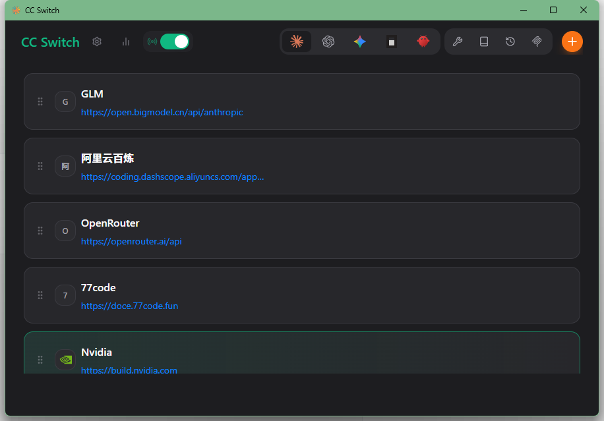This screenshot has width=604, height=421.
Task: Open the MCP servers icon
Action: (x=537, y=42)
